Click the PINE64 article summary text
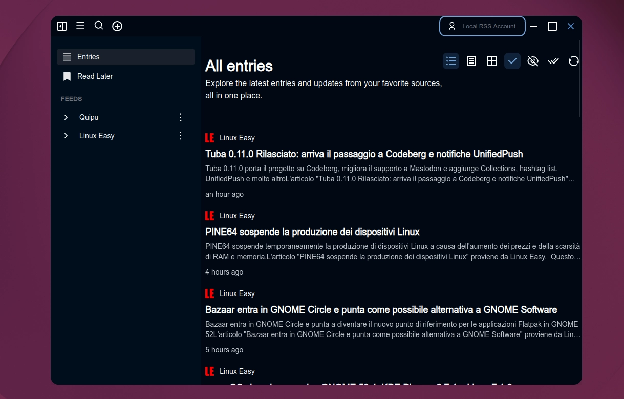This screenshot has width=624, height=399. click(x=393, y=251)
